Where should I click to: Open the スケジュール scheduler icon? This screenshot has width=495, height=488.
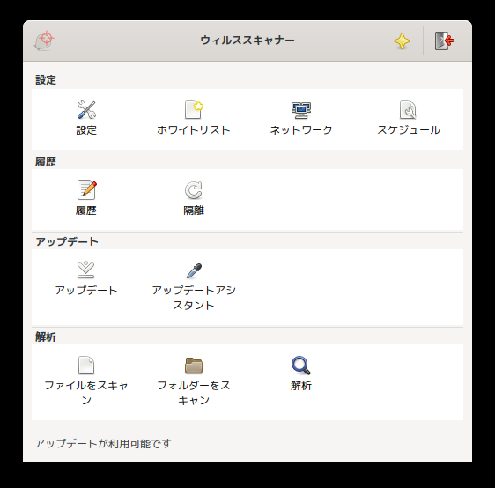point(408,110)
